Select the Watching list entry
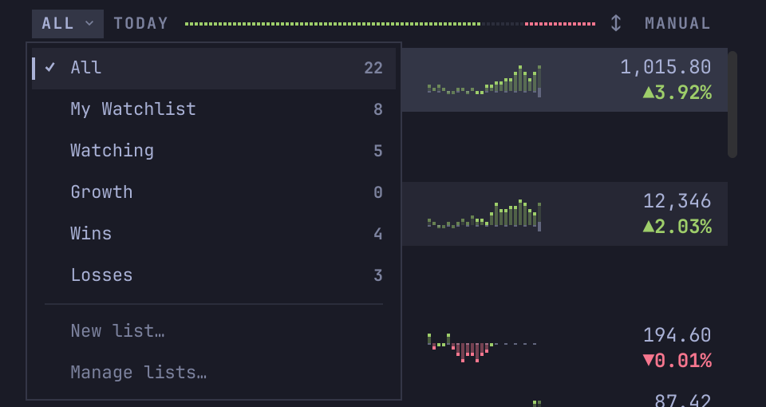The height and width of the screenshot is (407, 766). (x=214, y=151)
